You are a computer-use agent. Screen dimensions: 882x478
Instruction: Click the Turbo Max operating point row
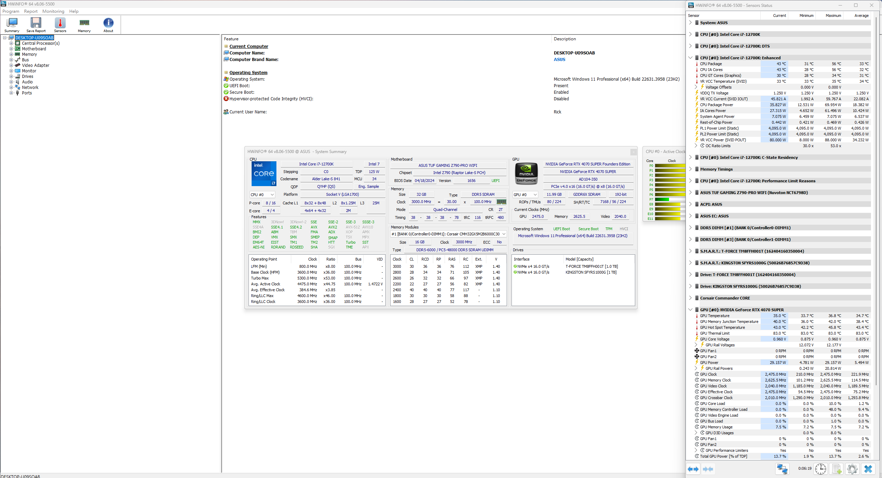point(317,278)
